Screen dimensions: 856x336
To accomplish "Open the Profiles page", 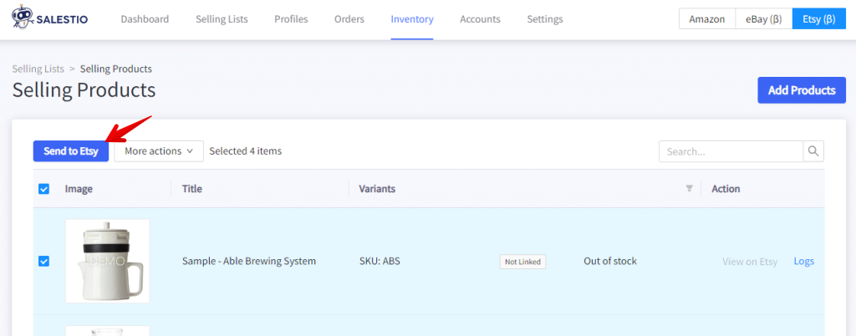I will 291,19.
